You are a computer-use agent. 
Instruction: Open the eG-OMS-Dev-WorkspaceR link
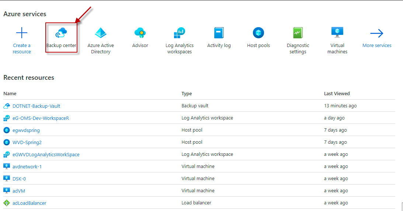coord(41,118)
